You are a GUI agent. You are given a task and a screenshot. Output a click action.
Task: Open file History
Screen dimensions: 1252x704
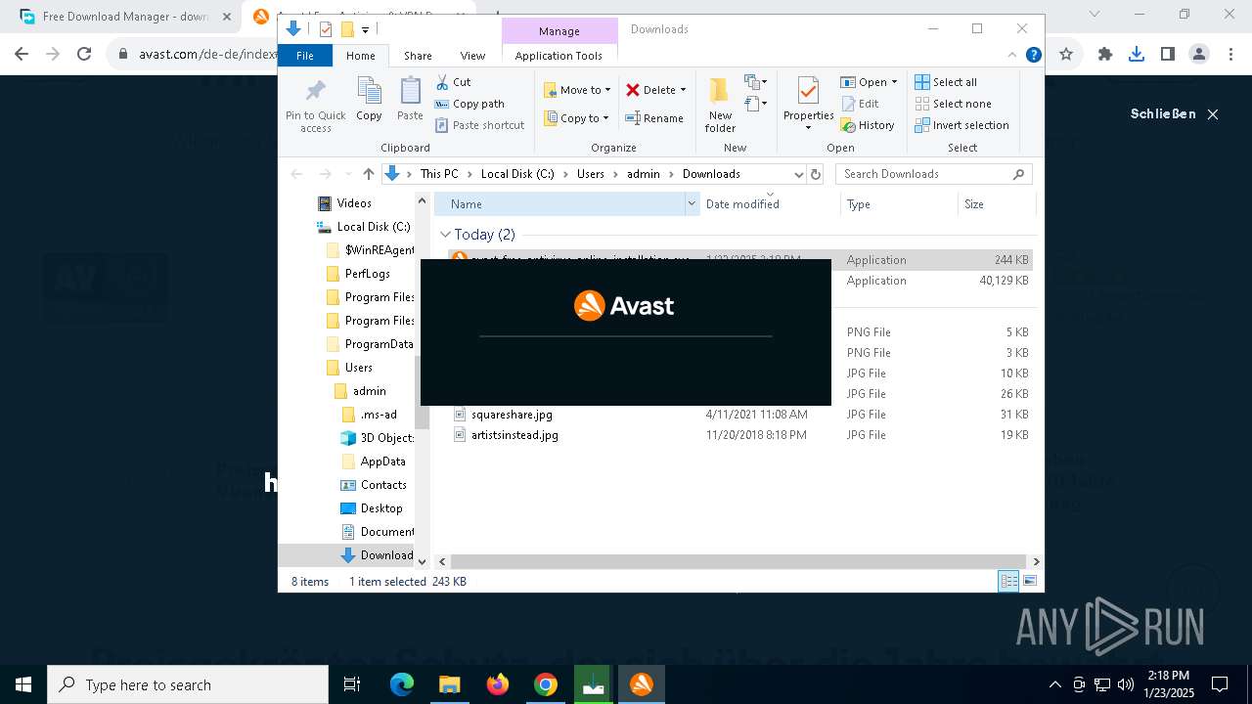click(868, 125)
